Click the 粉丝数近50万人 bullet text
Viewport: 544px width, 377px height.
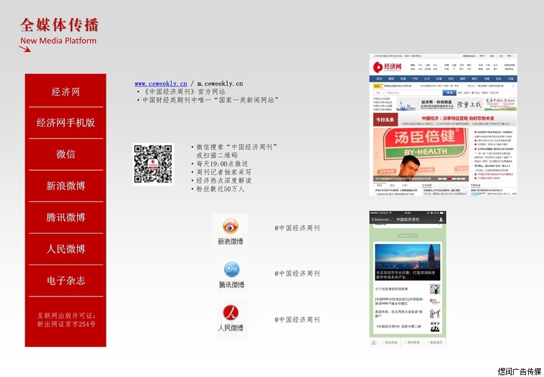click(220, 189)
